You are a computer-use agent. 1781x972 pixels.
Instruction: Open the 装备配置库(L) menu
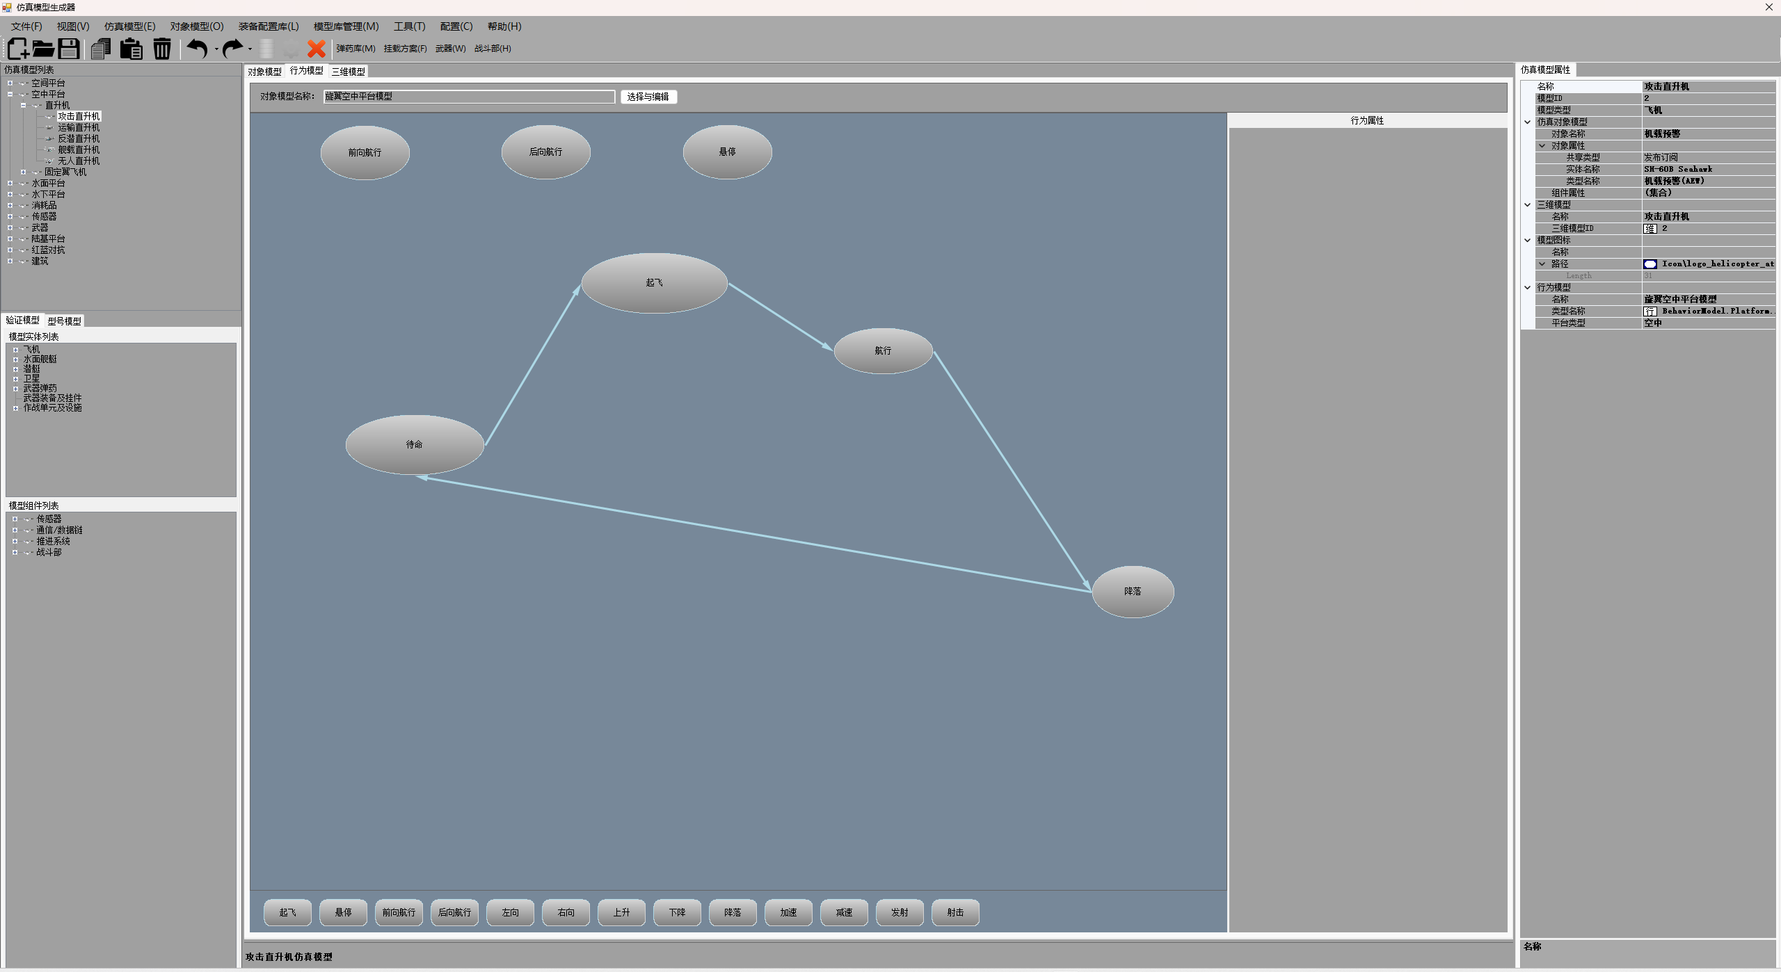click(x=269, y=26)
